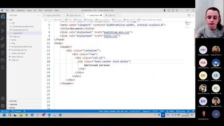The height and width of the screenshot is (126, 224).
Task: Click Connect in the status bar
Action: point(16,111)
